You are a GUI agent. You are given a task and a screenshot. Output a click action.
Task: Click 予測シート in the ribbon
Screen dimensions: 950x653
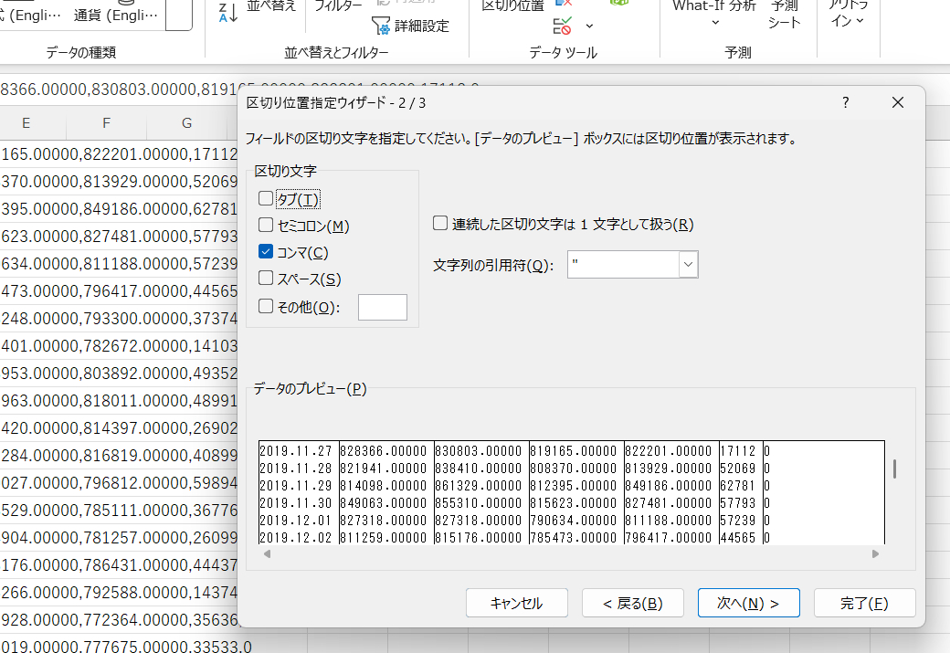785,15
